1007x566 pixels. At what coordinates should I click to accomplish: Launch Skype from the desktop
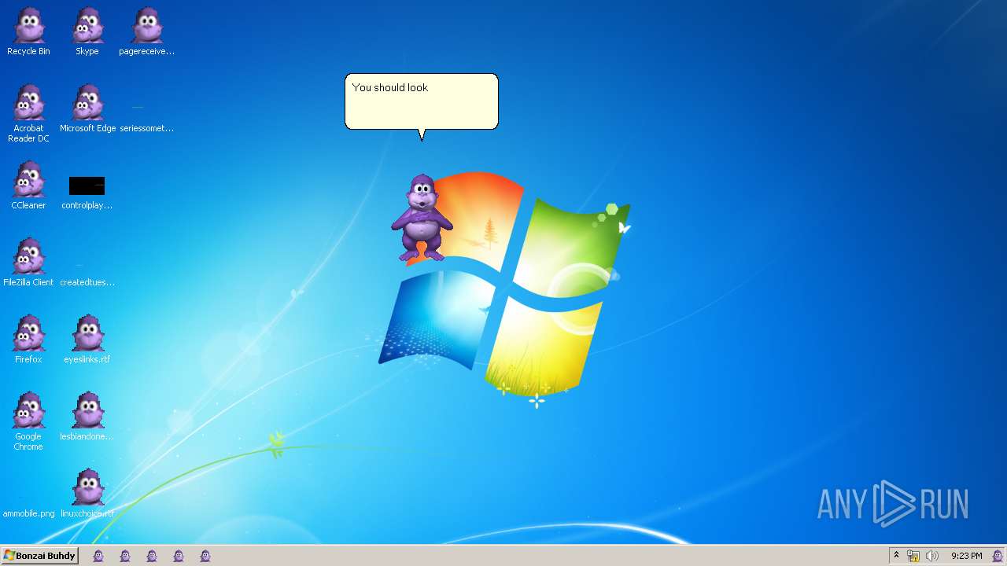87,31
